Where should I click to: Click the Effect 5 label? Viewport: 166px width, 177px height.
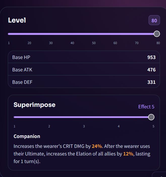(x=146, y=107)
